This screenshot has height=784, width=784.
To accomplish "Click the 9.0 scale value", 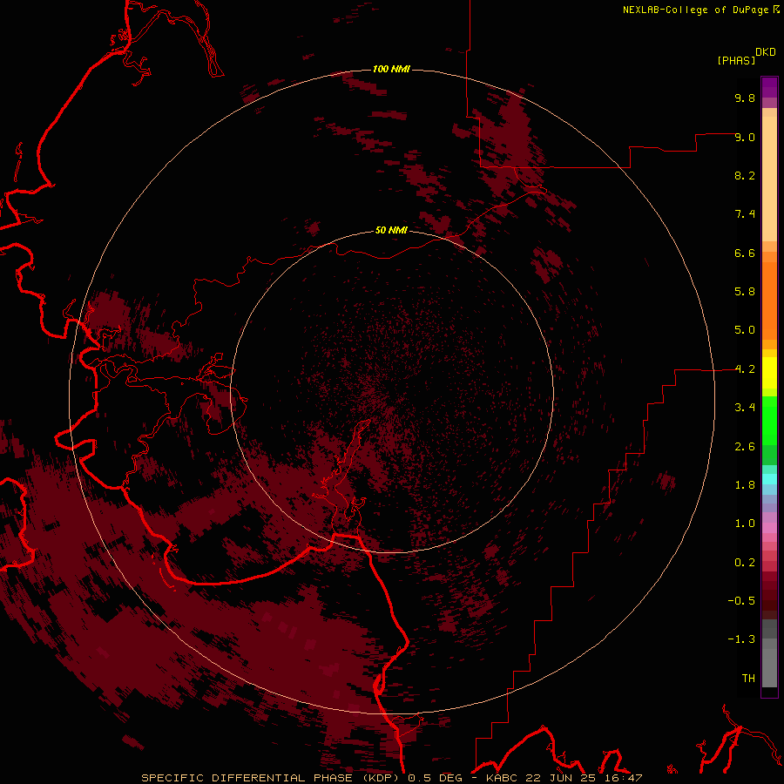I will [x=745, y=137].
